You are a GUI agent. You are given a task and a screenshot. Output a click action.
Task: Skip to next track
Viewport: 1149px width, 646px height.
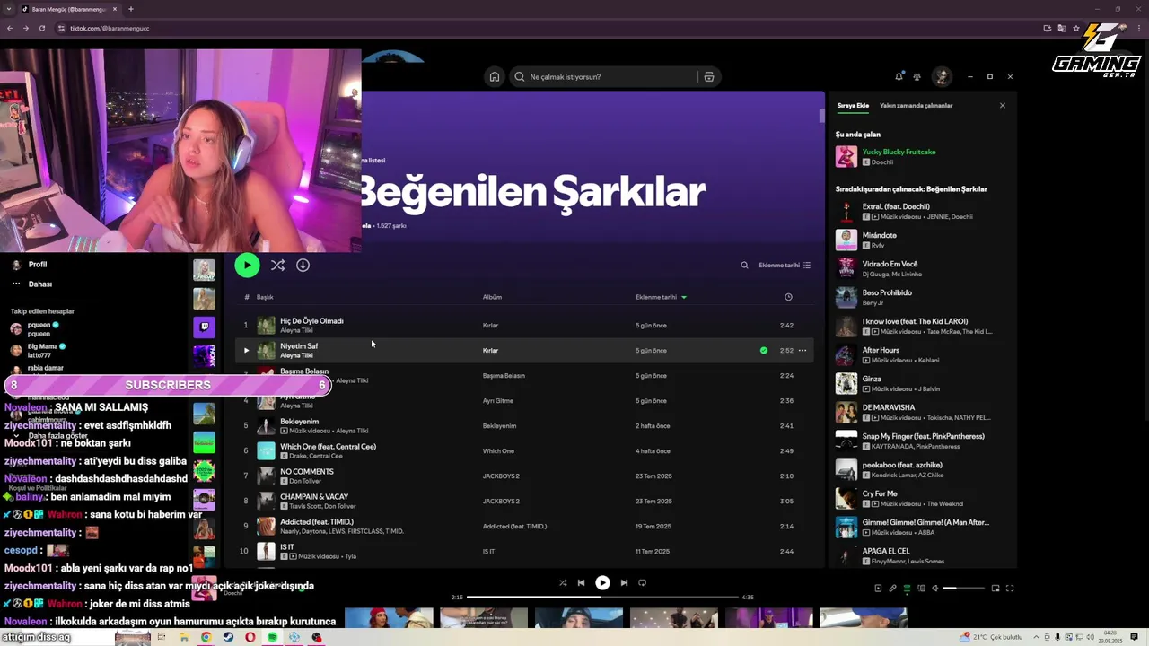click(624, 582)
